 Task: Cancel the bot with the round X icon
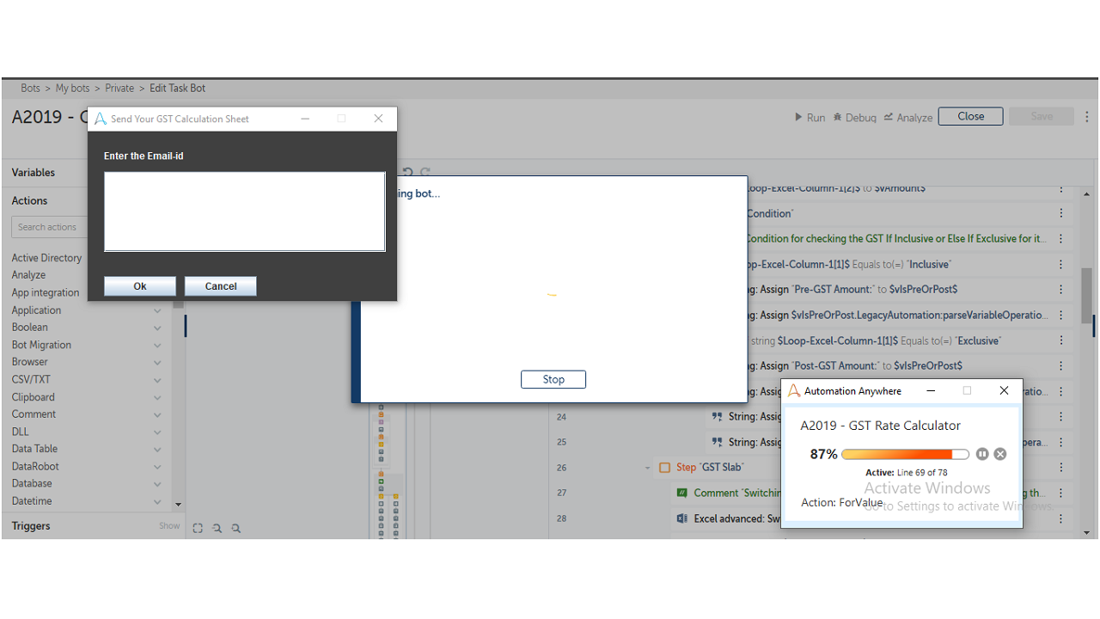[x=1000, y=454]
